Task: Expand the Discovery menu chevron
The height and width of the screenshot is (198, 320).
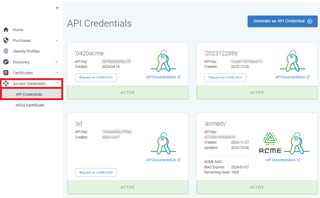Action: click(x=57, y=62)
